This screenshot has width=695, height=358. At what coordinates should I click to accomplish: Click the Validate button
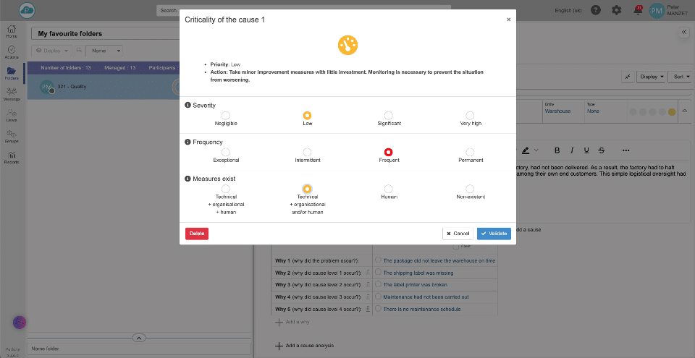tap(494, 234)
